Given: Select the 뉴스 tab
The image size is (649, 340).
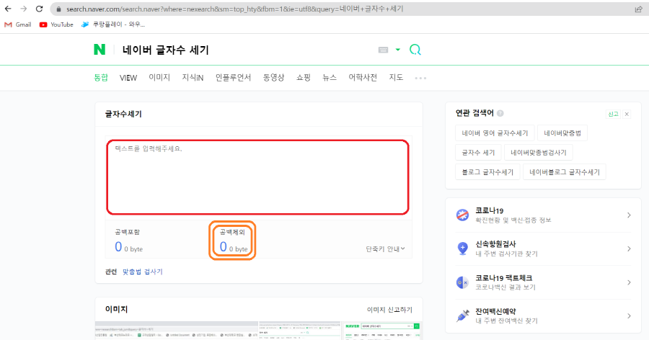Looking at the screenshot, I should click(x=330, y=77).
